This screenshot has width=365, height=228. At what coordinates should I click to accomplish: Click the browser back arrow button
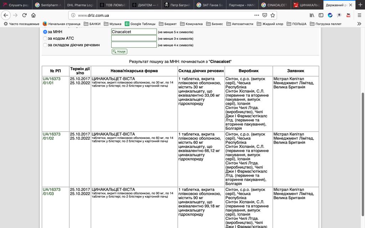(6, 15)
